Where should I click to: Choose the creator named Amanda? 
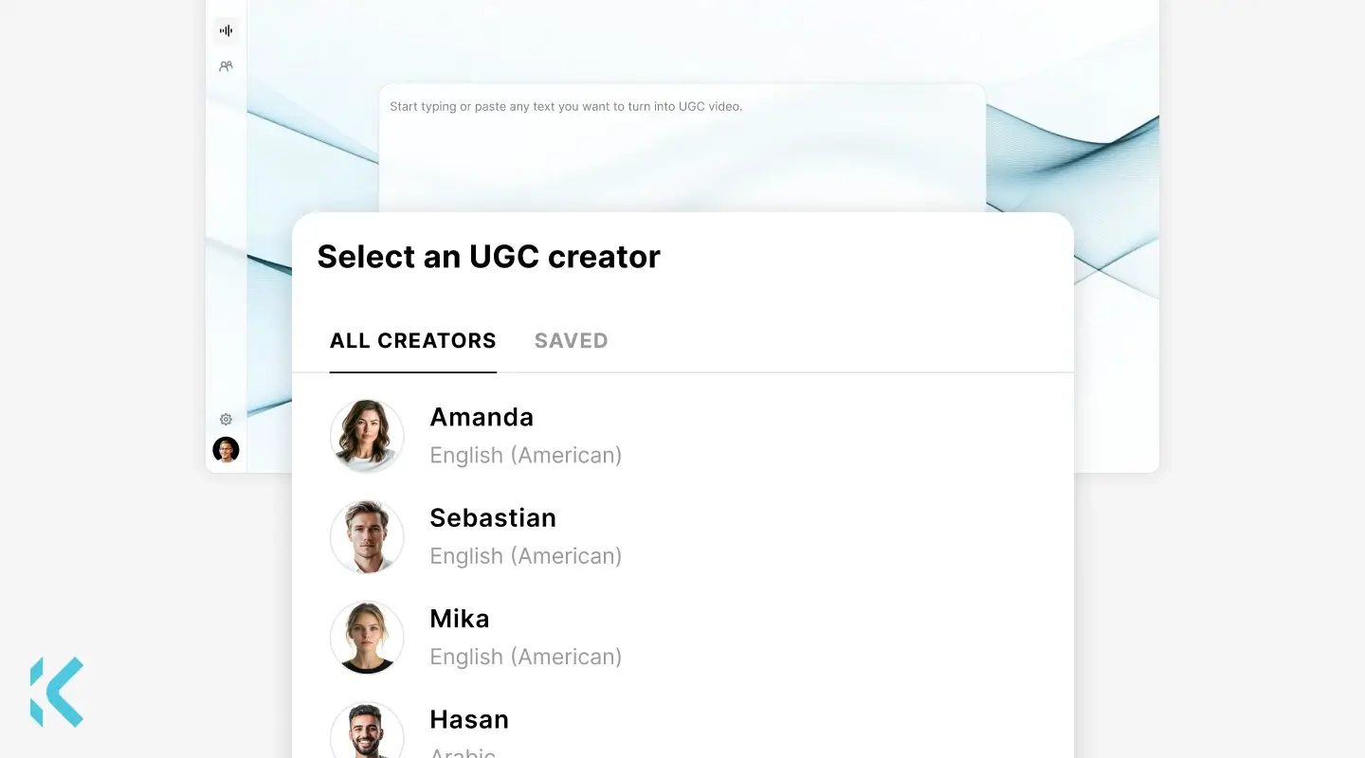point(482,417)
